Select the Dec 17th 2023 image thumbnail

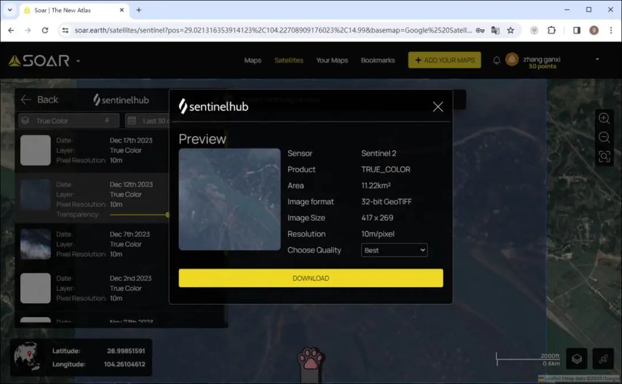[x=35, y=150]
